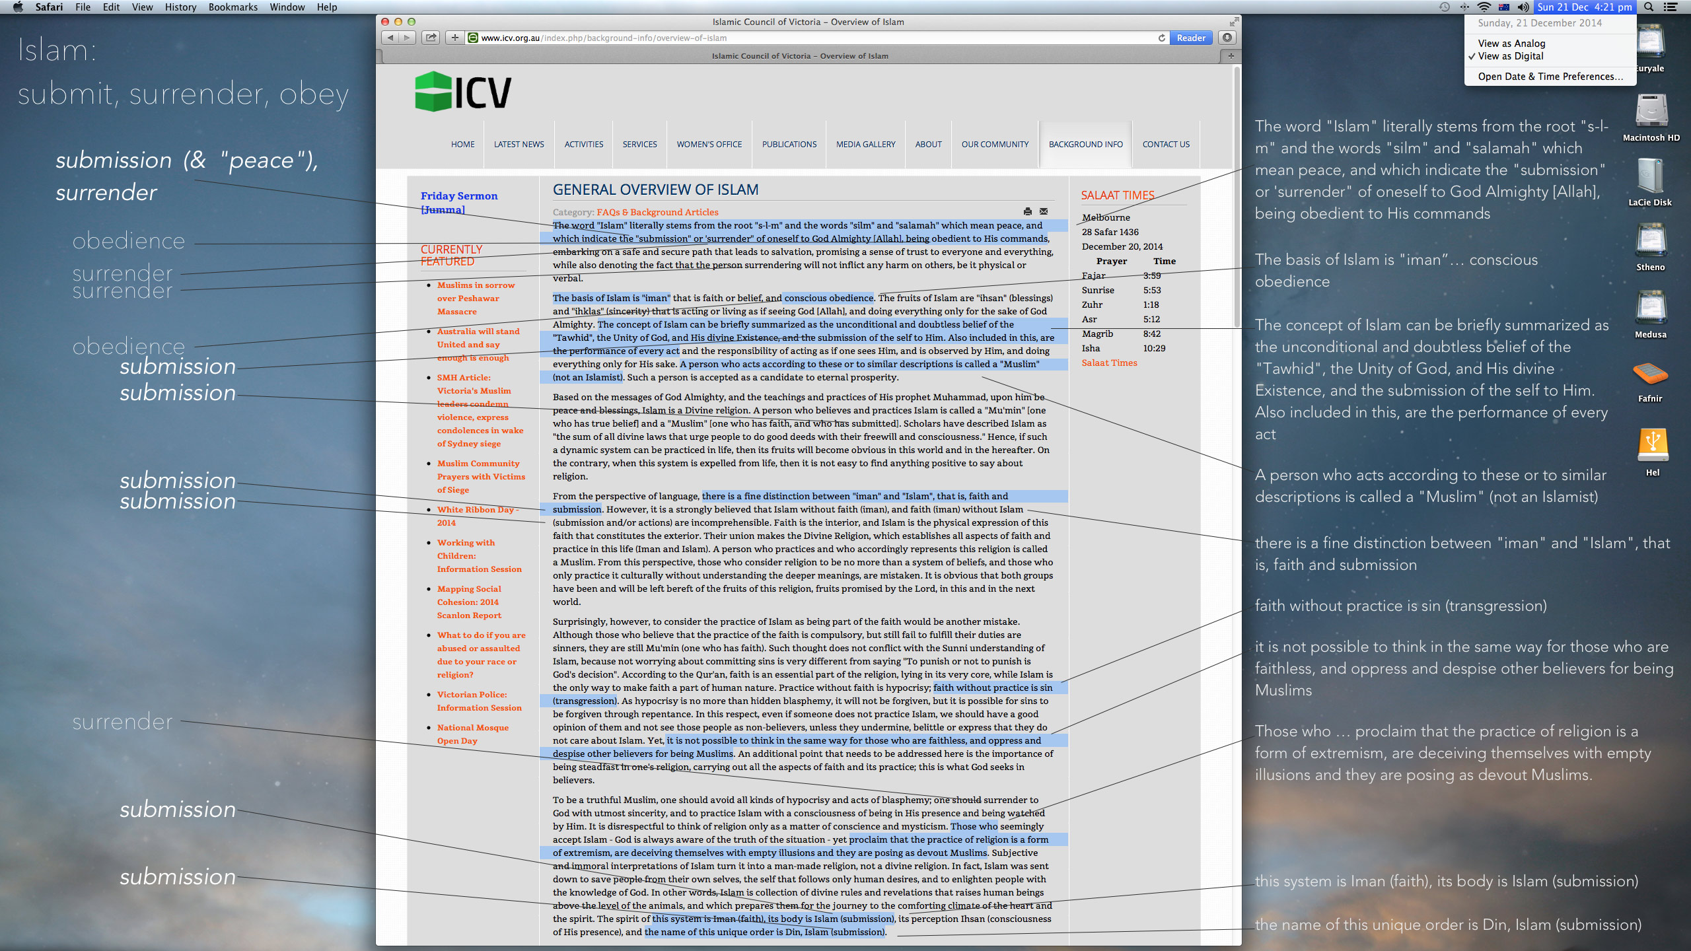Open the volume menu bar icon
This screenshot has width=1691, height=951.
(x=1523, y=7)
